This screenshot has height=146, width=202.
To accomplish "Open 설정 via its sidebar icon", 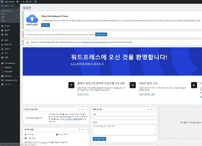I will pos(2,57).
